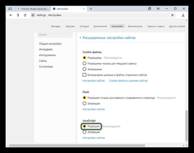Select Cookie Разрешены radio button

(84, 58)
